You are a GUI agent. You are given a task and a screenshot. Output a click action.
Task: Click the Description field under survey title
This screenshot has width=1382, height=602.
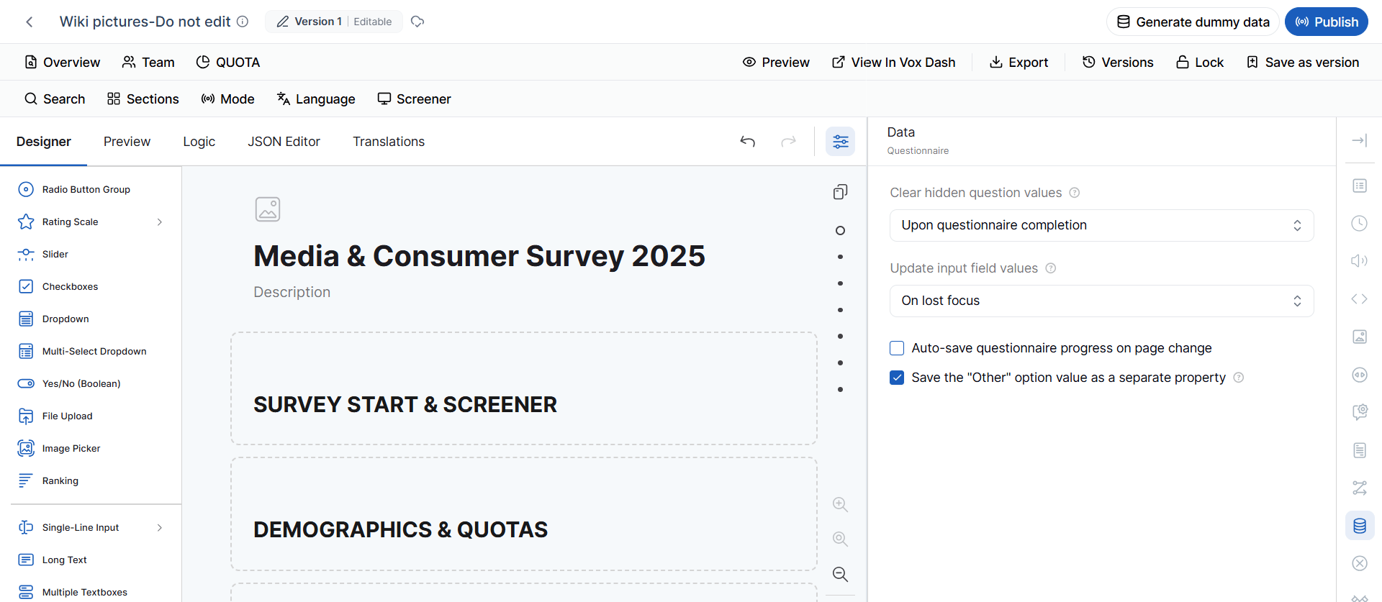[x=292, y=292]
